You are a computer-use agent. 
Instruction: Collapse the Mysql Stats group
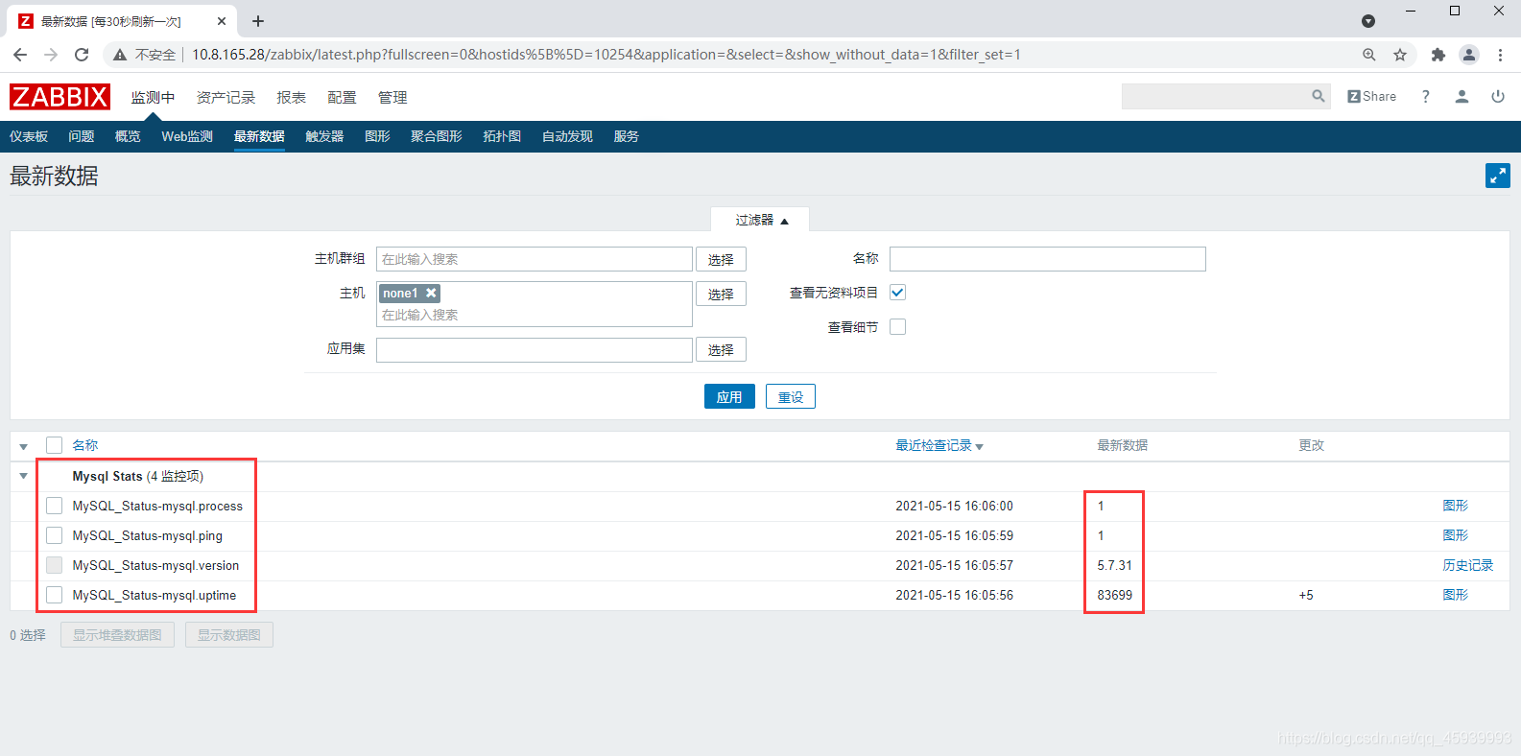point(24,476)
